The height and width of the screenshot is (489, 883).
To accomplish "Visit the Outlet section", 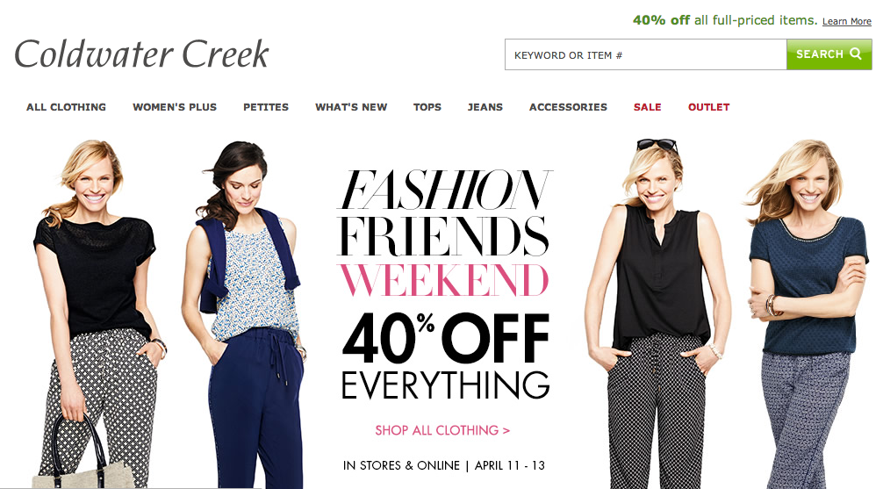I will point(709,107).
